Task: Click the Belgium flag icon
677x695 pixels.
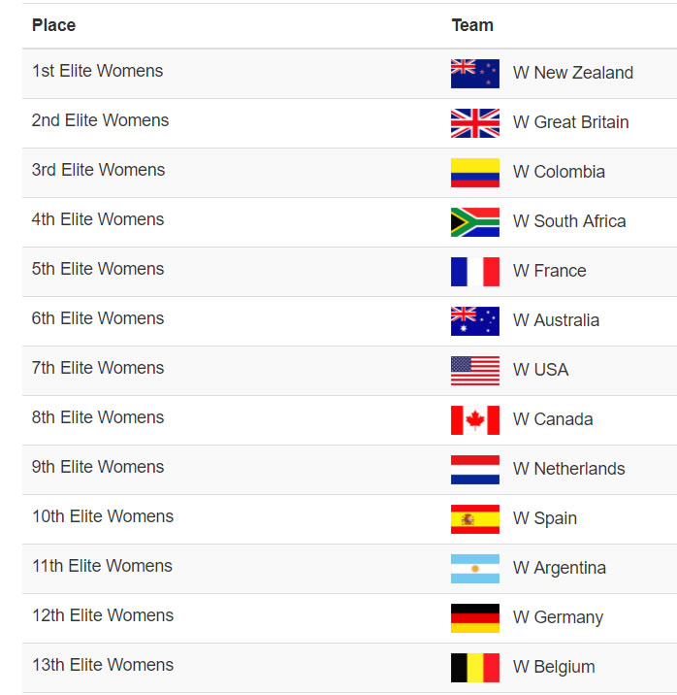Action: (474, 668)
